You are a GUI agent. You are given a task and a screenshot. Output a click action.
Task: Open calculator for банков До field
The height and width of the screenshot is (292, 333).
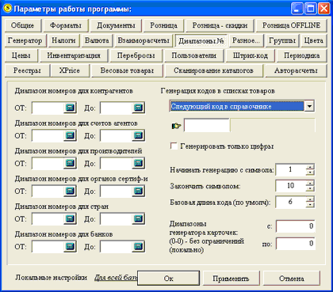(138, 247)
